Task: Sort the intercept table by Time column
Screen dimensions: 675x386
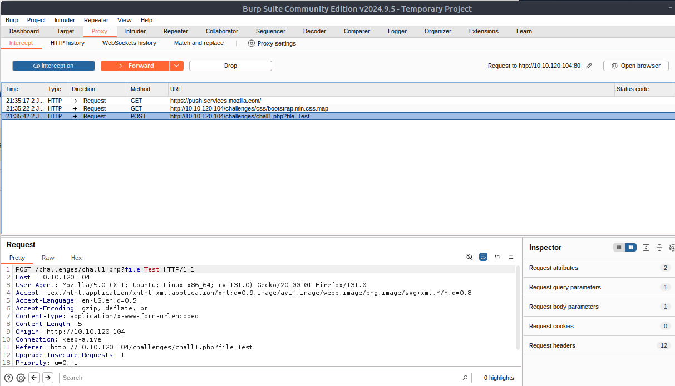Action: click(24, 89)
